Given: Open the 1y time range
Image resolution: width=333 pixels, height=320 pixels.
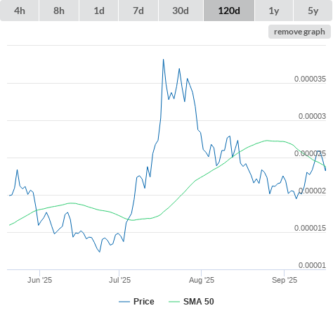Looking at the screenshot, I should coord(274,11).
